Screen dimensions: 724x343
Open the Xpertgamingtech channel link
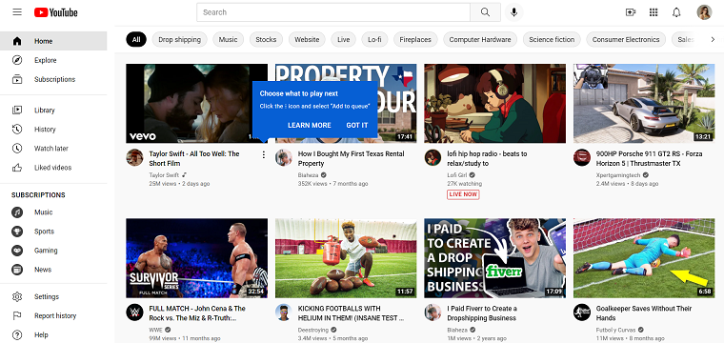(618, 175)
